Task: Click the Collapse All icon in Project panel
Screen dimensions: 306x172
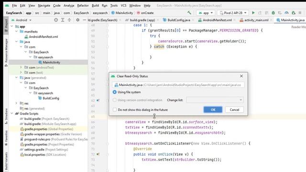Action: click(69, 20)
